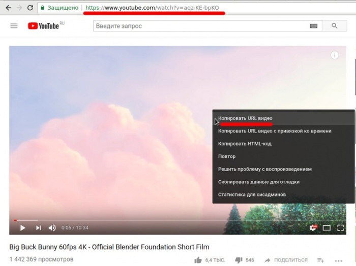Click the Big Buck Bunny video title
The image size is (356, 266).
pos(109,247)
